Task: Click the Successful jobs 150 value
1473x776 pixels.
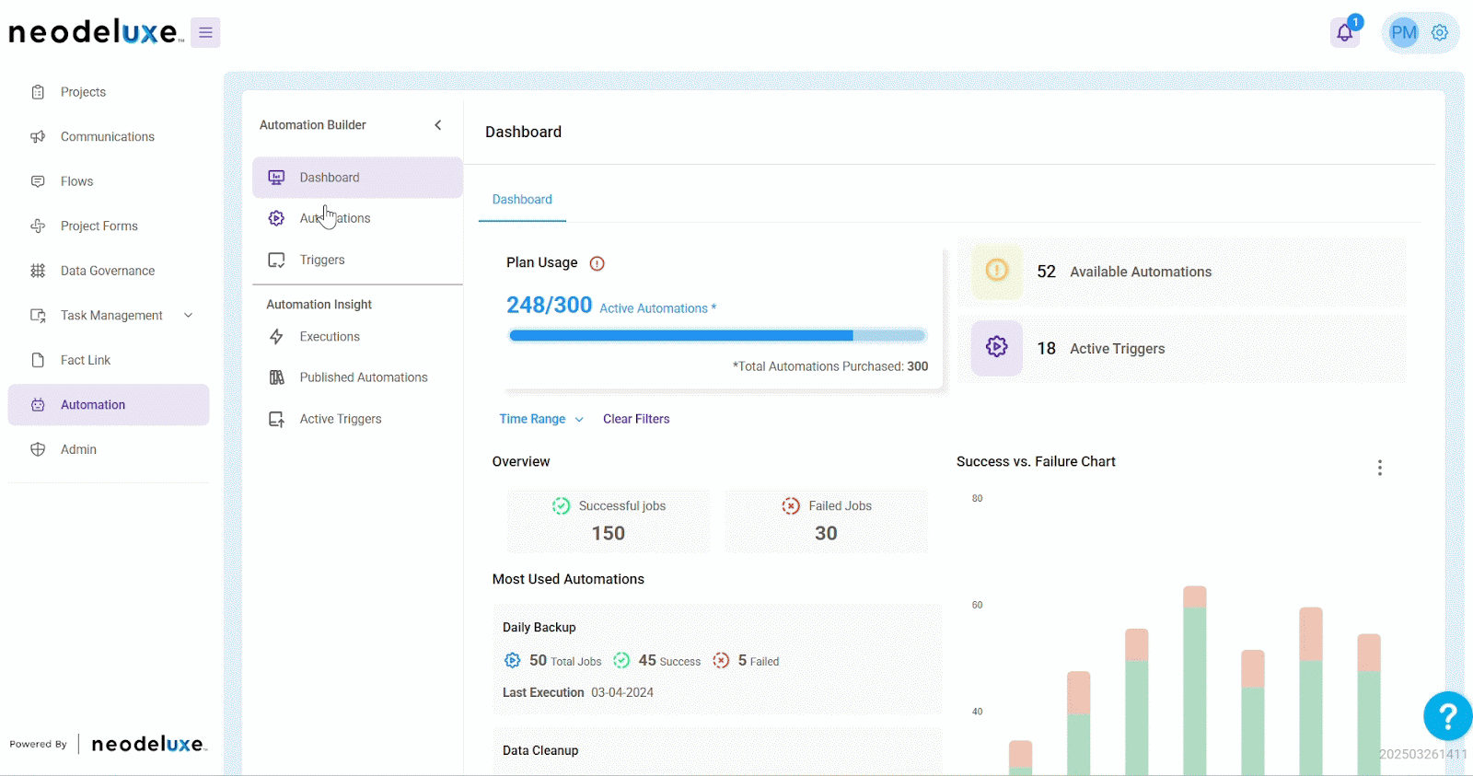Action: 608,534
